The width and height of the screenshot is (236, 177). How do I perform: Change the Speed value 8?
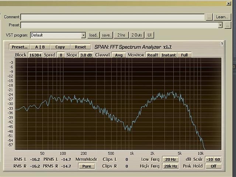point(61,55)
